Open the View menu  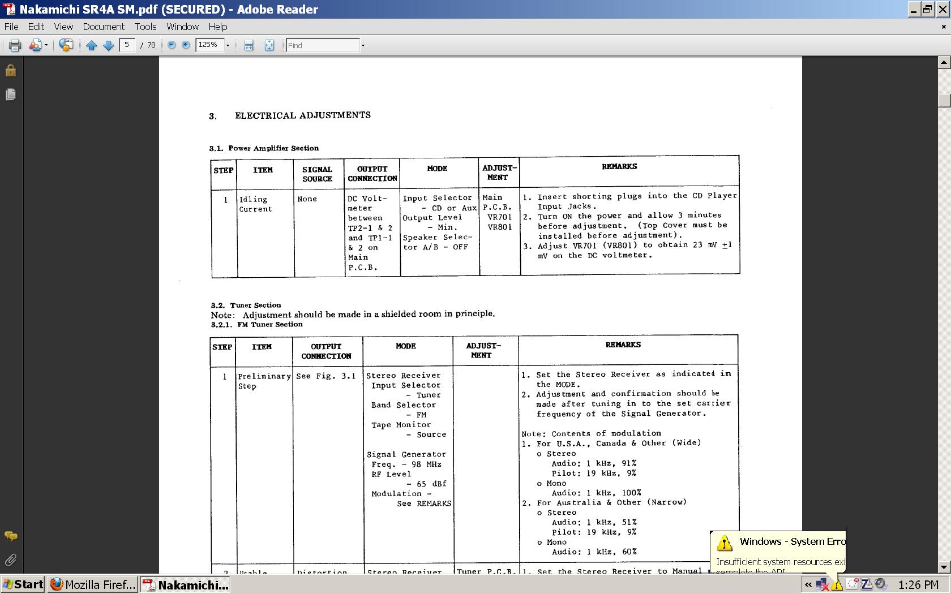click(63, 27)
